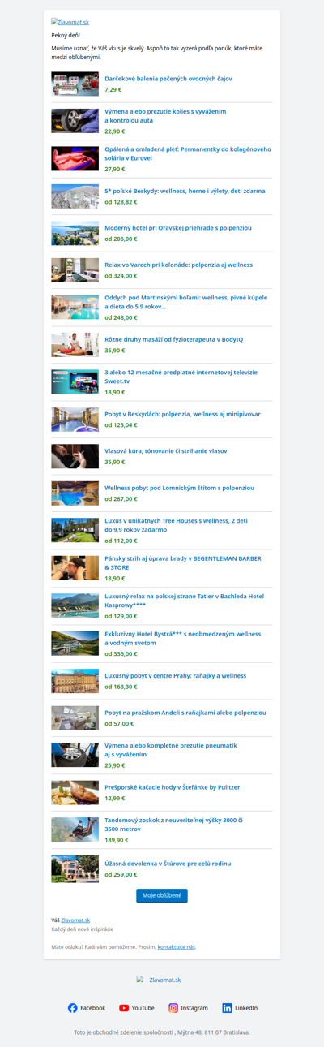324x1047 pixels.
Task: Click the Každý deň nové inšpirácie text
Action: [x=83, y=929]
